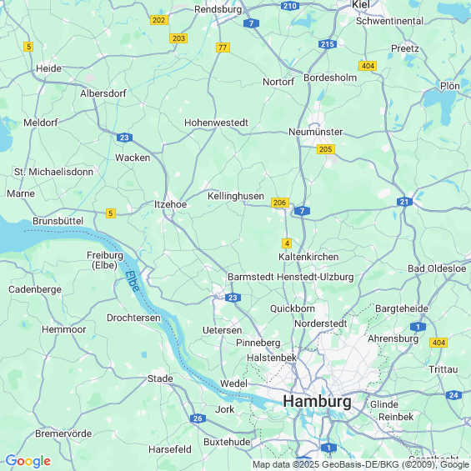Select the Itzehoe town label
471x471 pixels.
170,204
